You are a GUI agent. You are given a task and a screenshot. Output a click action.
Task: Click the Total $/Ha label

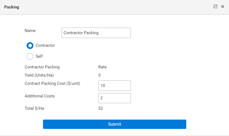[34, 108]
